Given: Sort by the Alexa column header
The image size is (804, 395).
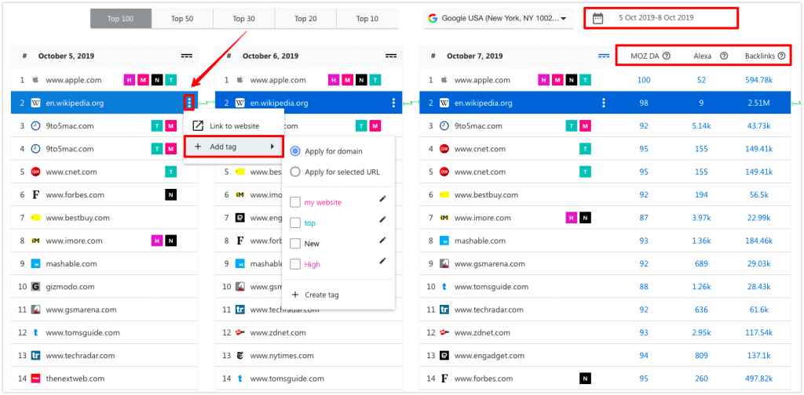Looking at the screenshot, I should click(x=703, y=56).
